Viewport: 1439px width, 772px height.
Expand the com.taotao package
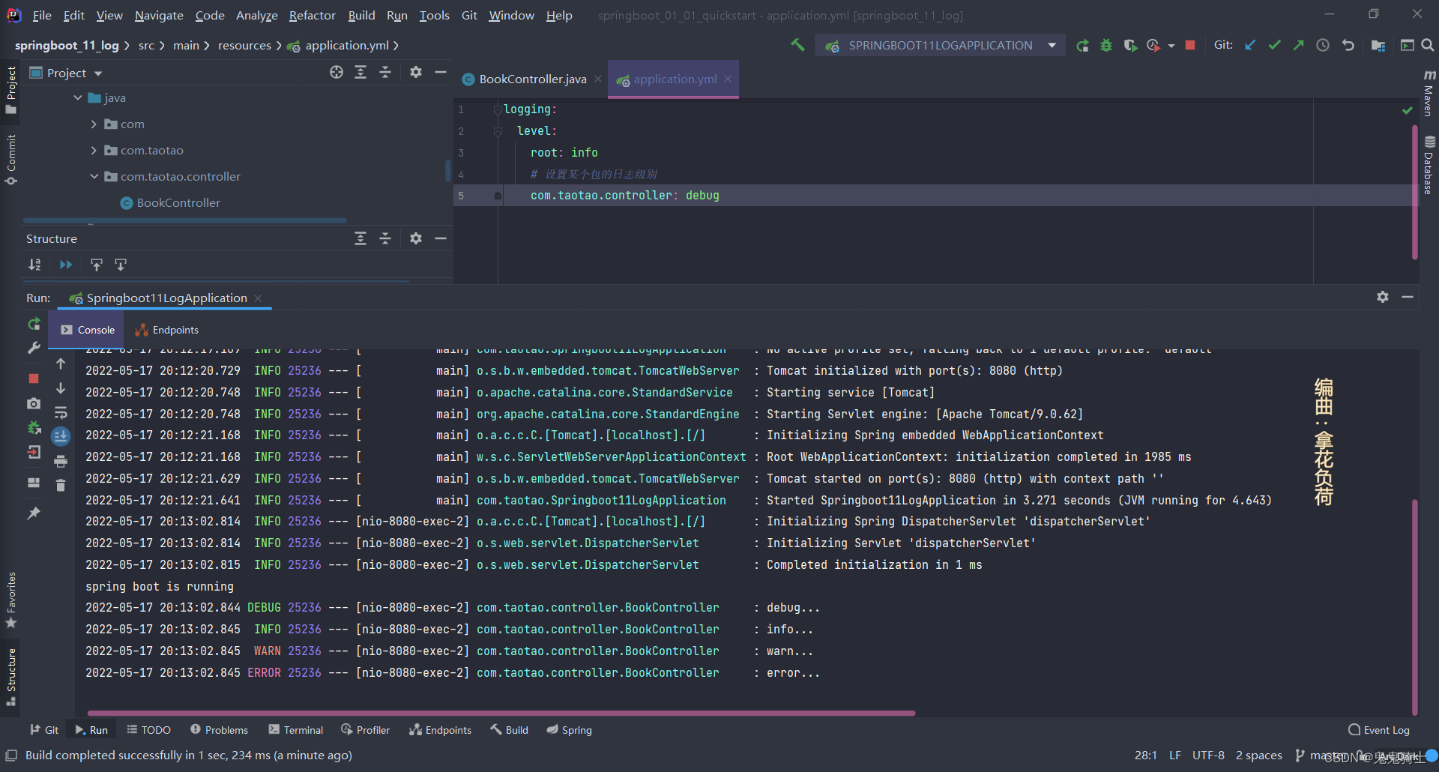click(94, 151)
